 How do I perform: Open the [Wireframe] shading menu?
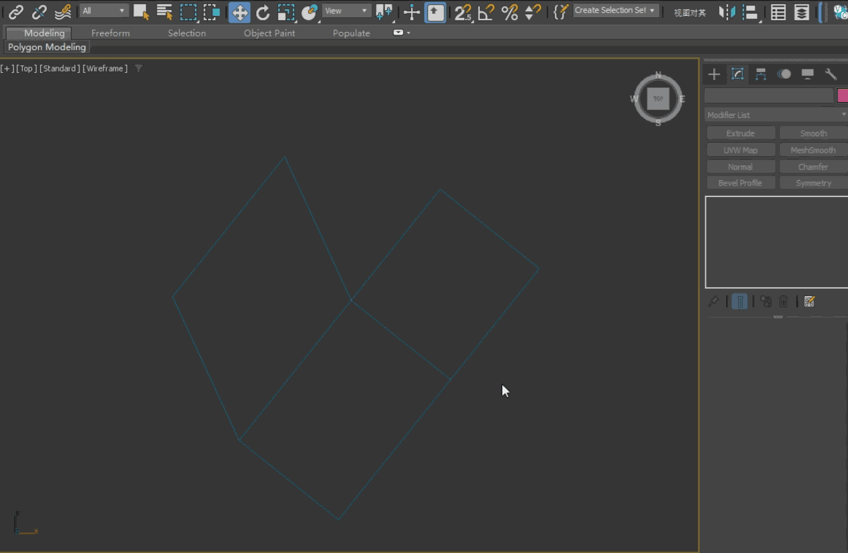(x=105, y=68)
